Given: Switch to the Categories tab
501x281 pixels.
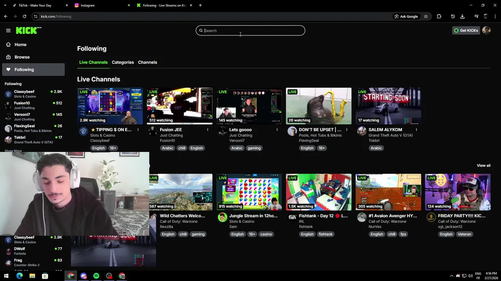Looking at the screenshot, I should click(123, 62).
